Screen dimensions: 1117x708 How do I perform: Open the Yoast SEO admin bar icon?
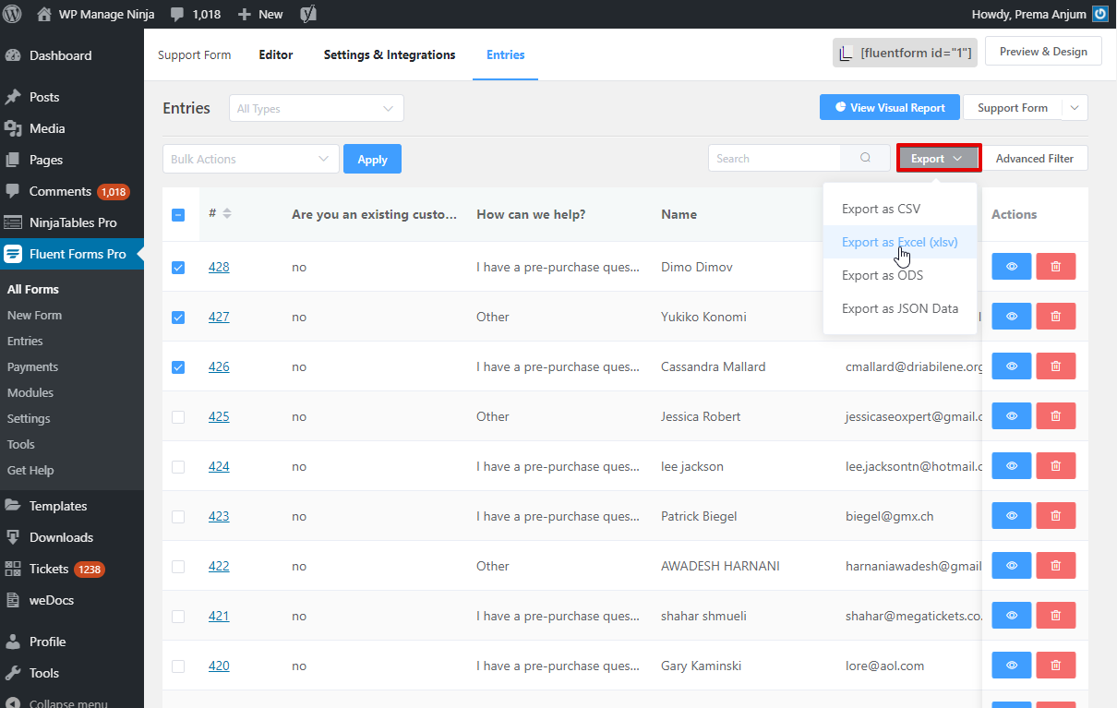click(309, 14)
